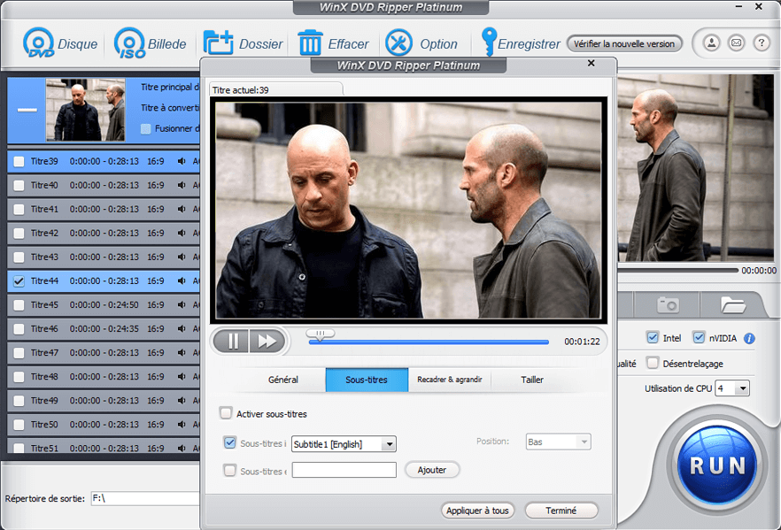Select the Titre49 title row

tap(104, 401)
